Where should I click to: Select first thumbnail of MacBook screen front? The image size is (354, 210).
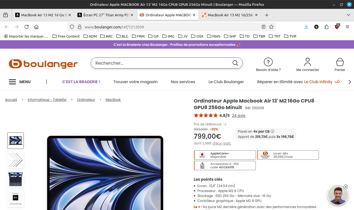pyautogui.click(x=15, y=141)
